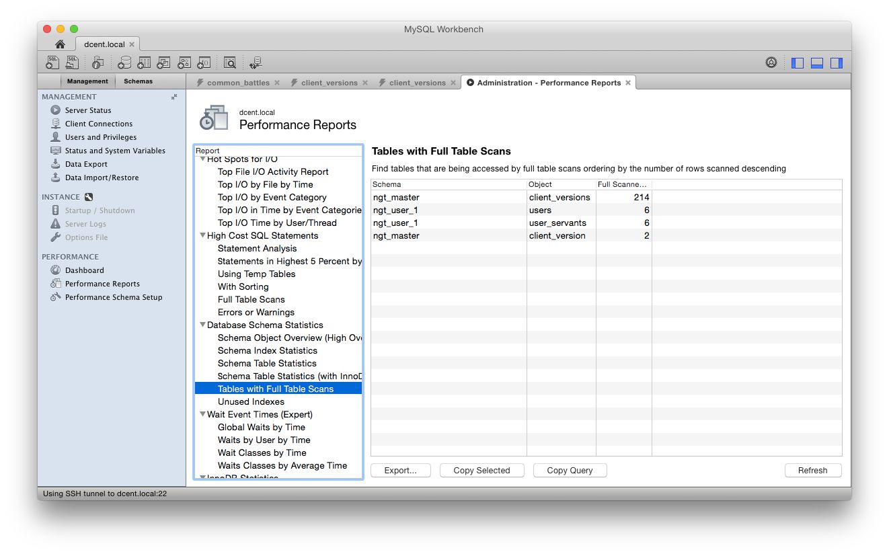
Task: Toggle the right sidebar panel visibility
Action: point(837,63)
